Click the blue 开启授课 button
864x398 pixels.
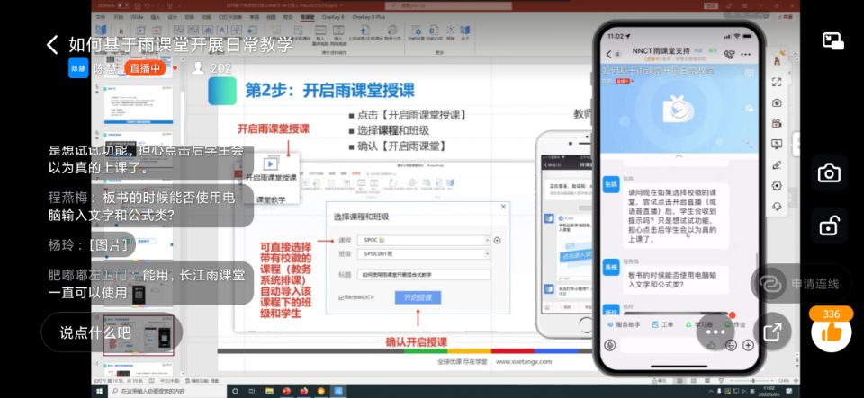(418, 298)
